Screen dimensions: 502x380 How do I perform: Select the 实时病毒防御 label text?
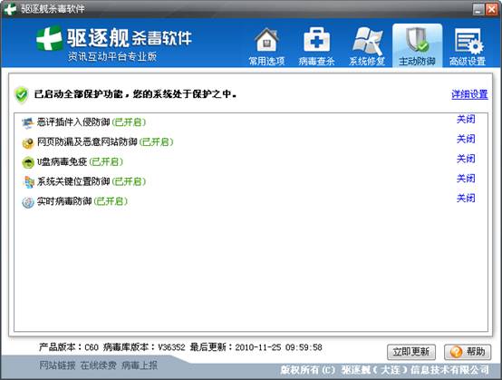coord(64,201)
